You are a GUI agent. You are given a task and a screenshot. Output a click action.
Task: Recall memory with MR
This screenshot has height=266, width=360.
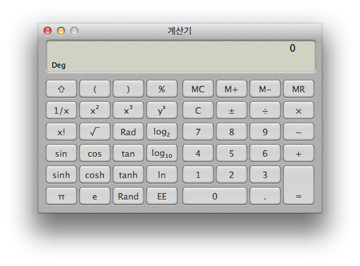[298, 89]
